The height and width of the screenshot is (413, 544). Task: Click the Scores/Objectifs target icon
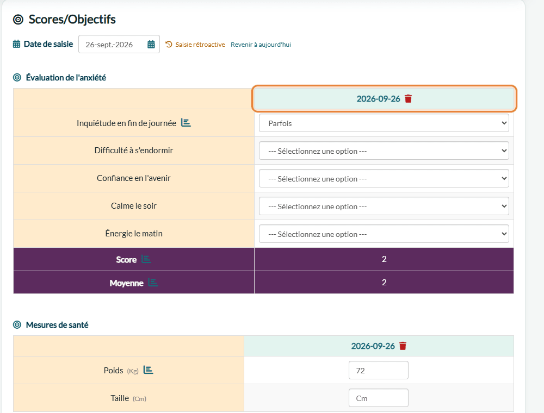point(18,20)
